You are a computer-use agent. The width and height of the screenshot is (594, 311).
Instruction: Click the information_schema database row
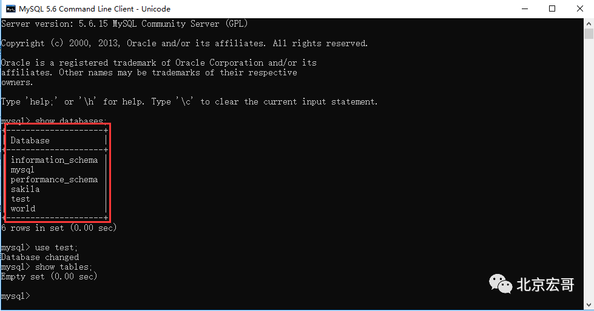pos(54,160)
